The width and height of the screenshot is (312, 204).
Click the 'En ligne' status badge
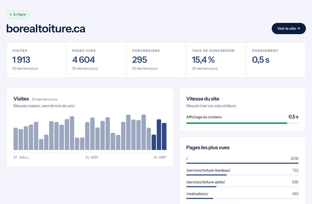(18, 14)
